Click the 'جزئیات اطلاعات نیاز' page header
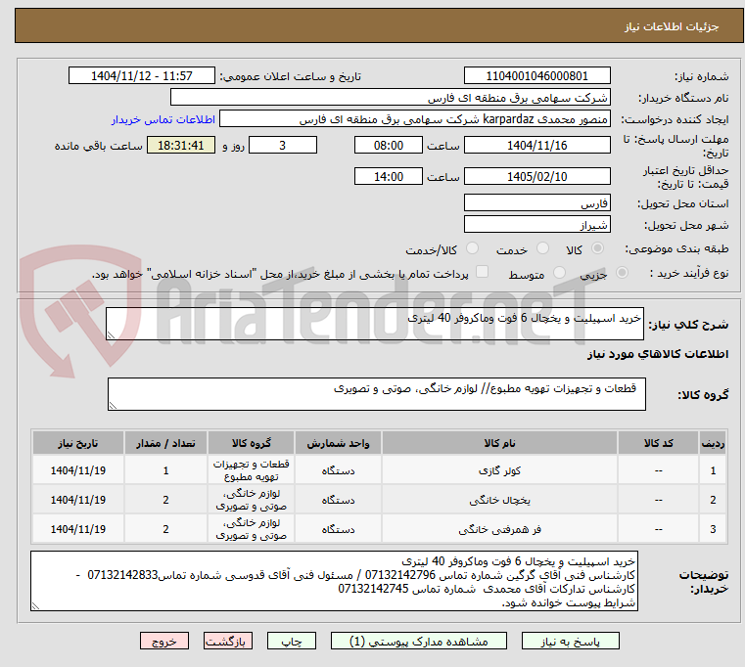745x667 pixels. click(671, 26)
